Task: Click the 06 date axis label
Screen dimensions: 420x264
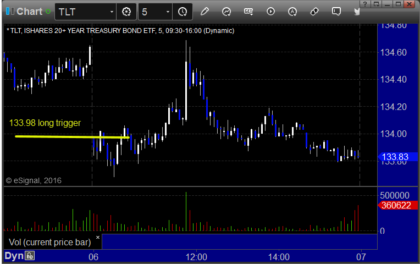Action: (93, 257)
